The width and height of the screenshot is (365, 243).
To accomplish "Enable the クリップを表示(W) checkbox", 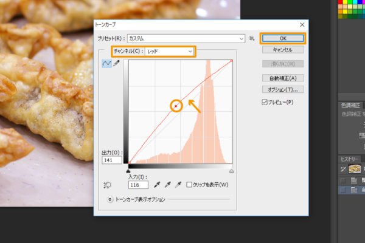I will [x=190, y=185].
